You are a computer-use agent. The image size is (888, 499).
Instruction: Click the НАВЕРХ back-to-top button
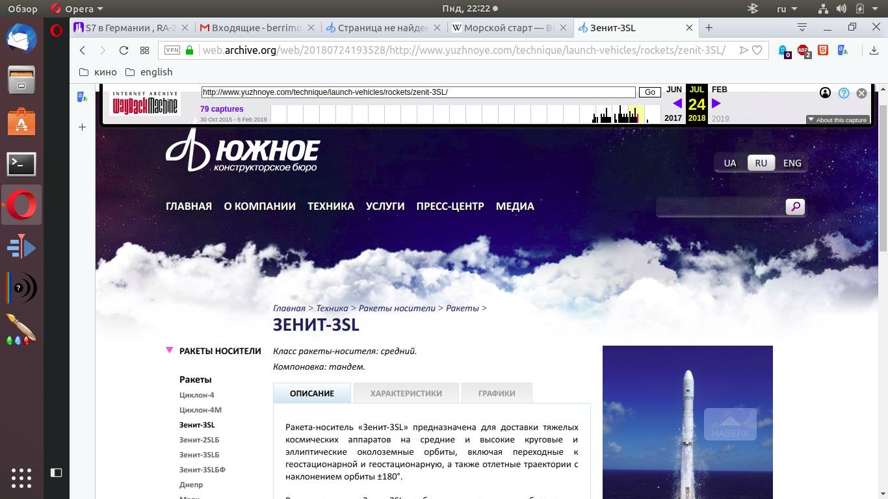tap(730, 424)
